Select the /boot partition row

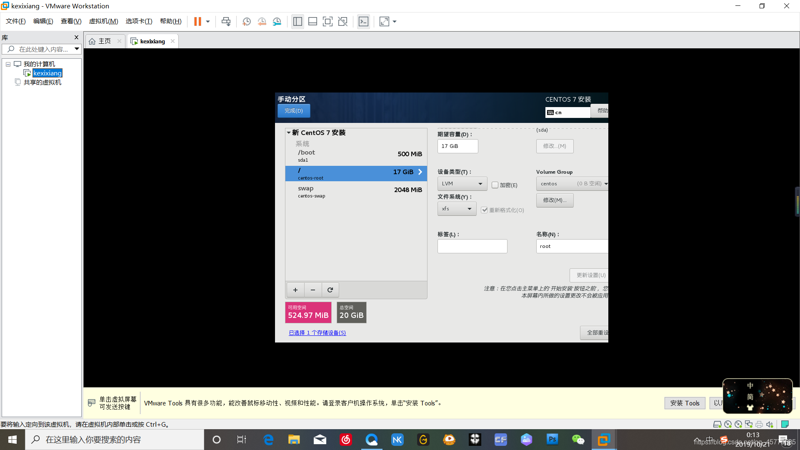356,156
